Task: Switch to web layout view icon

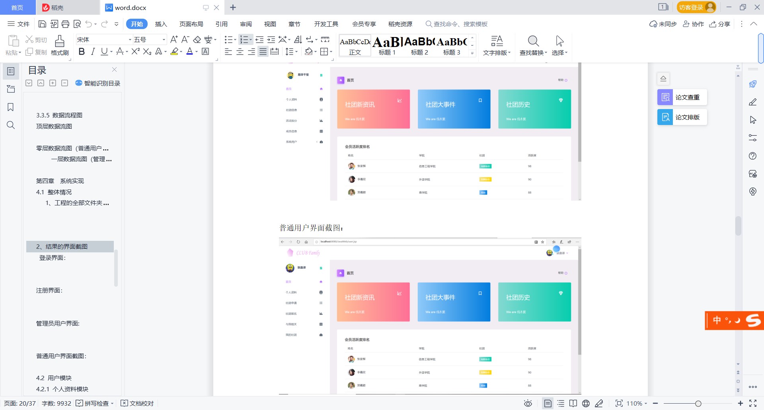Action: (x=586, y=403)
